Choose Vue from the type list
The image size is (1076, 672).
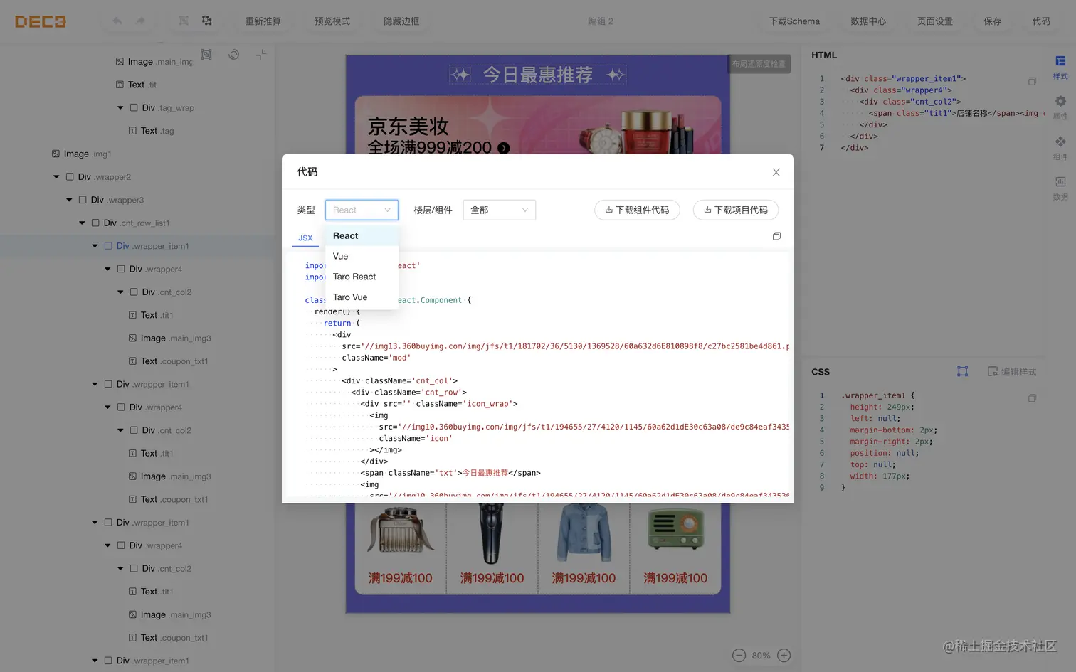click(x=362, y=256)
